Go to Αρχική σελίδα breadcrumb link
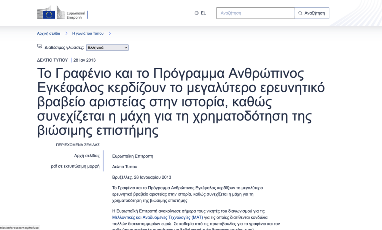 click(48, 34)
